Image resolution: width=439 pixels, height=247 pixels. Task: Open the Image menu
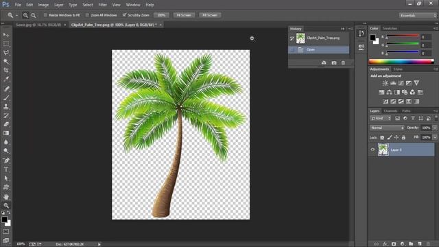click(43, 5)
